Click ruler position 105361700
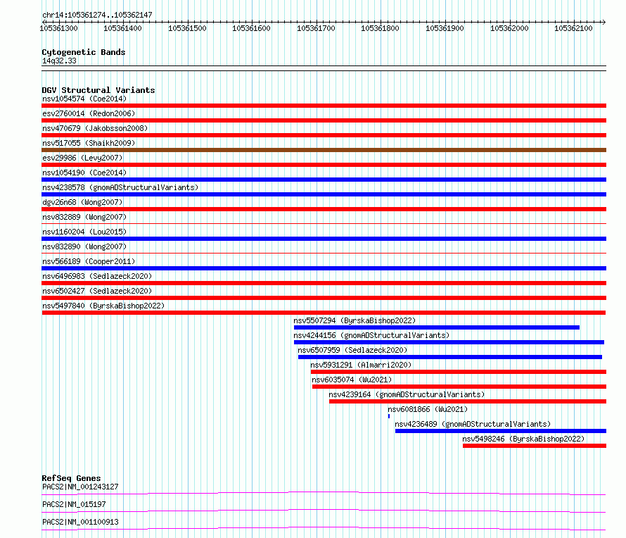626x538 pixels. click(x=317, y=28)
